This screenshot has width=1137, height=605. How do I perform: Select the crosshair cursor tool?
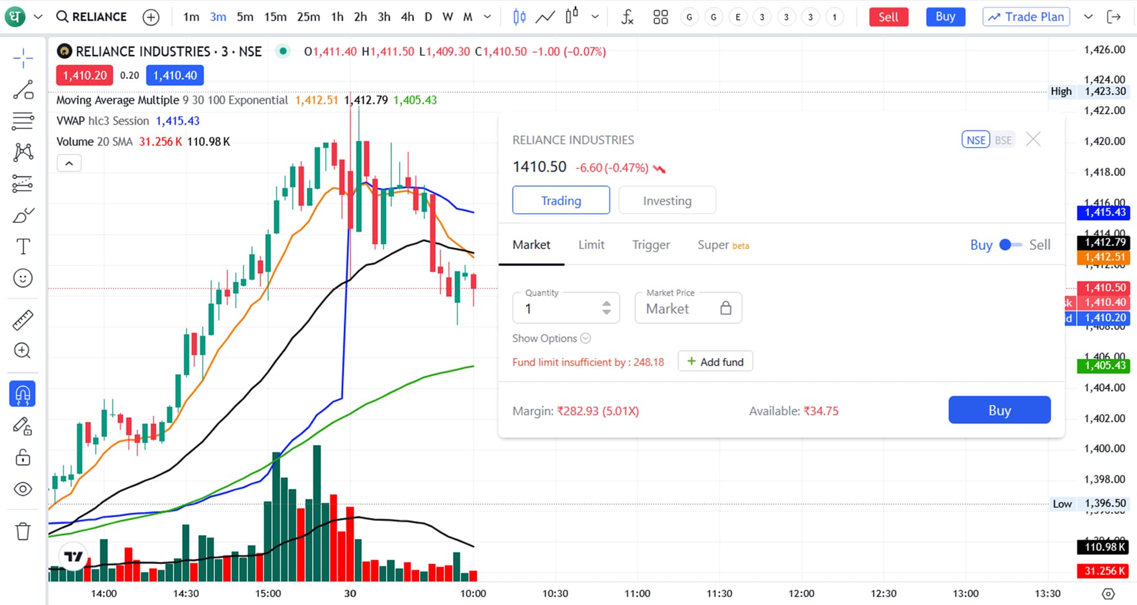coord(23,59)
